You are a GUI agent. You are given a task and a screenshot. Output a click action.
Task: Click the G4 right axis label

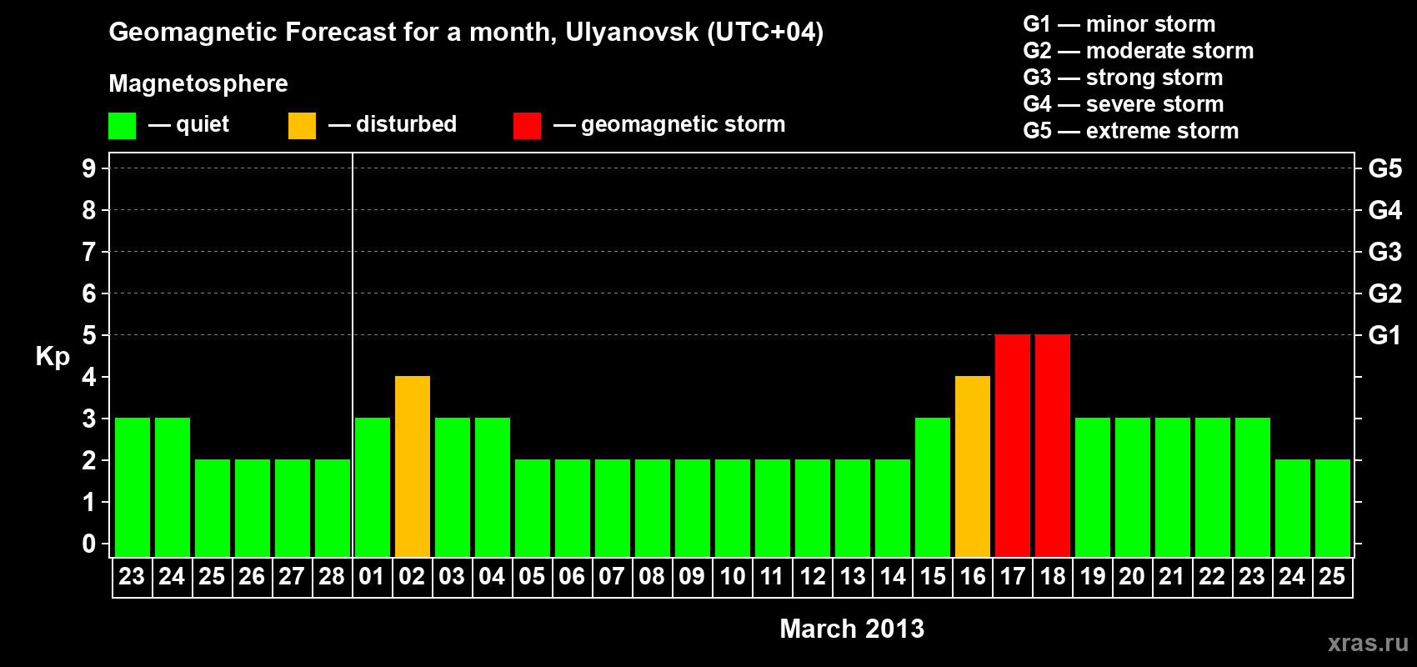tap(1385, 210)
